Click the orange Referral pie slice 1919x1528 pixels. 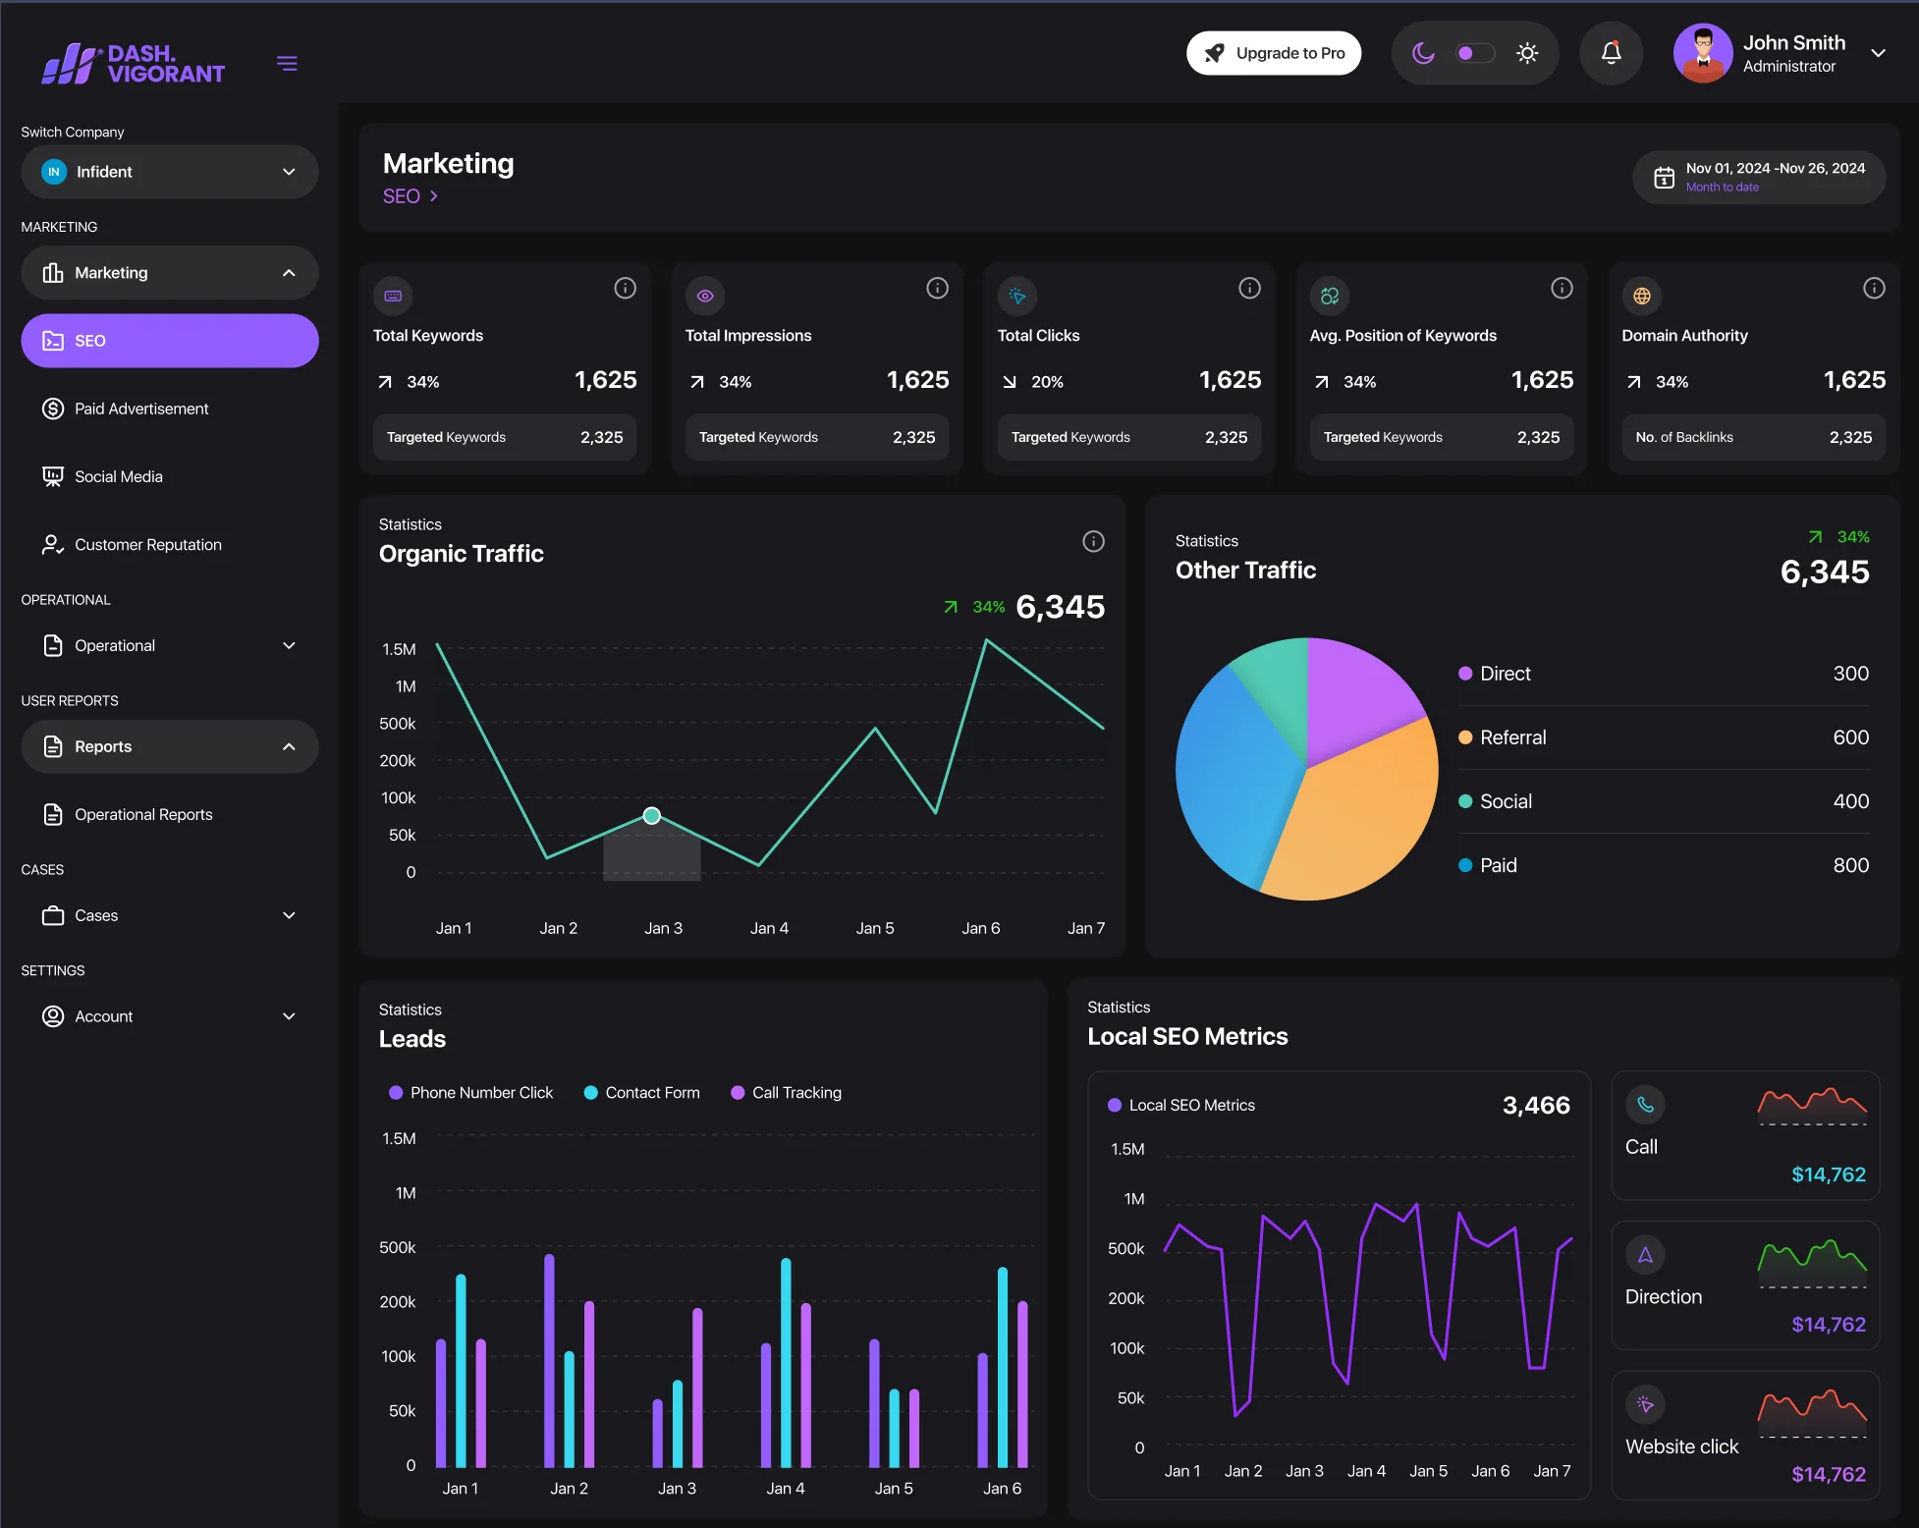(x=1365, y=815)
